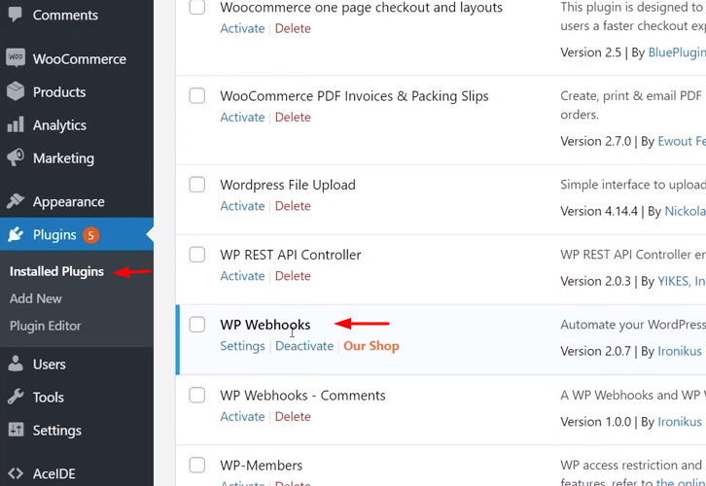Click the Analytics bar chart icon
The width and height of the screenshot is (706, 486).
click(x=16, y=124)
